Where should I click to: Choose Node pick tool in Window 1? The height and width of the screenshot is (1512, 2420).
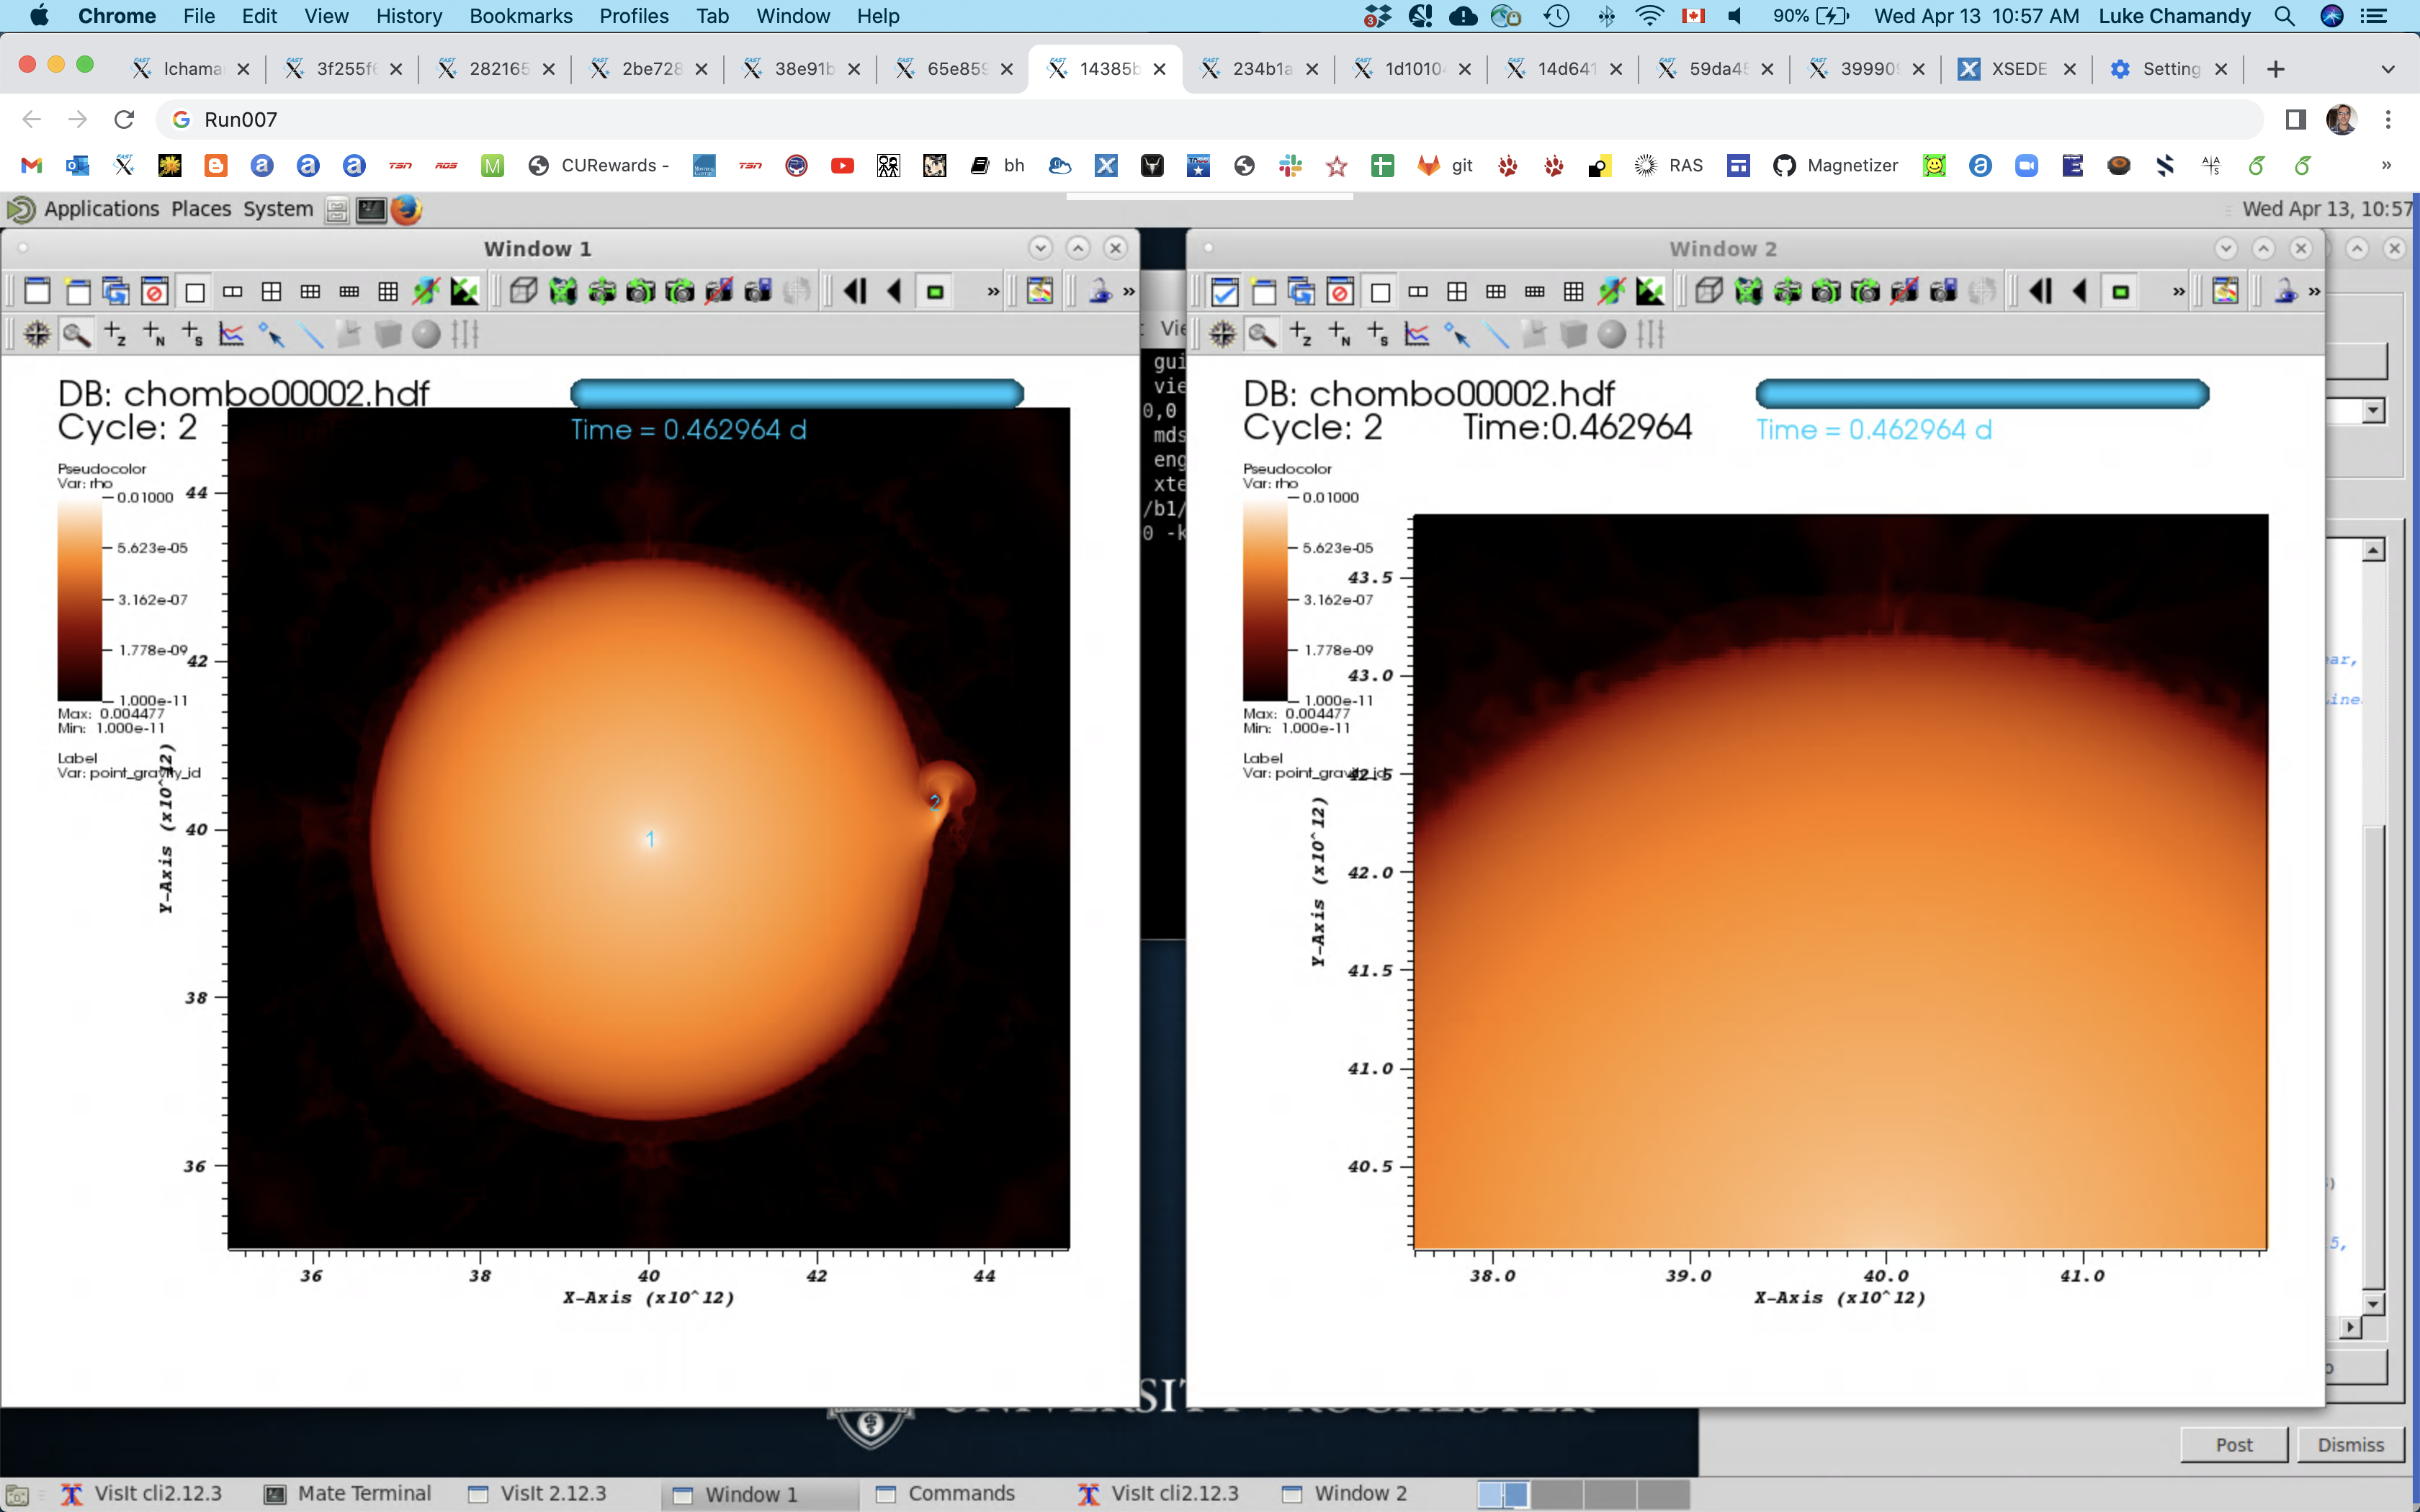click(154, 334)
